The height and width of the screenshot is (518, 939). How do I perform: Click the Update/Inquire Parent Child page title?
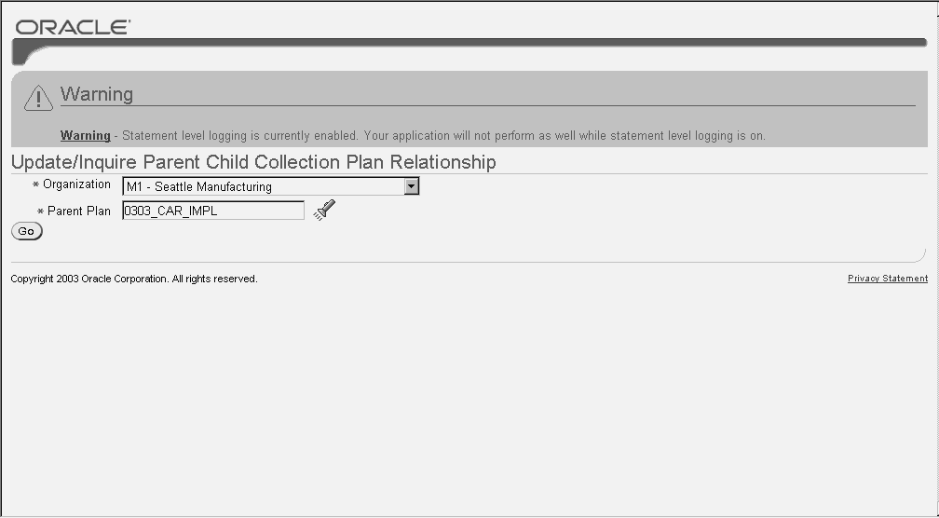(253, 162)
